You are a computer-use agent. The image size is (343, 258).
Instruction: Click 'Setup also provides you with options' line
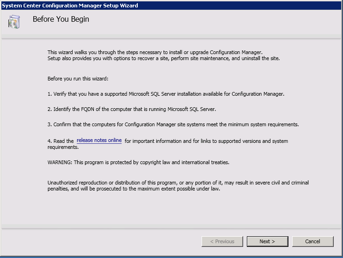click(164, 58)
